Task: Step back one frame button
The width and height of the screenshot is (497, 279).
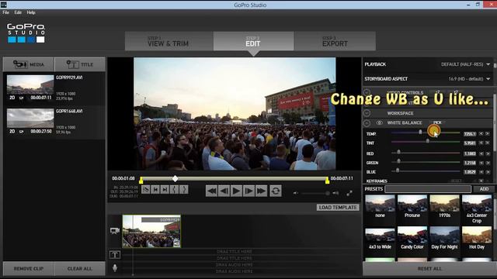Action: pyautogui.click(x=224, y=191)
